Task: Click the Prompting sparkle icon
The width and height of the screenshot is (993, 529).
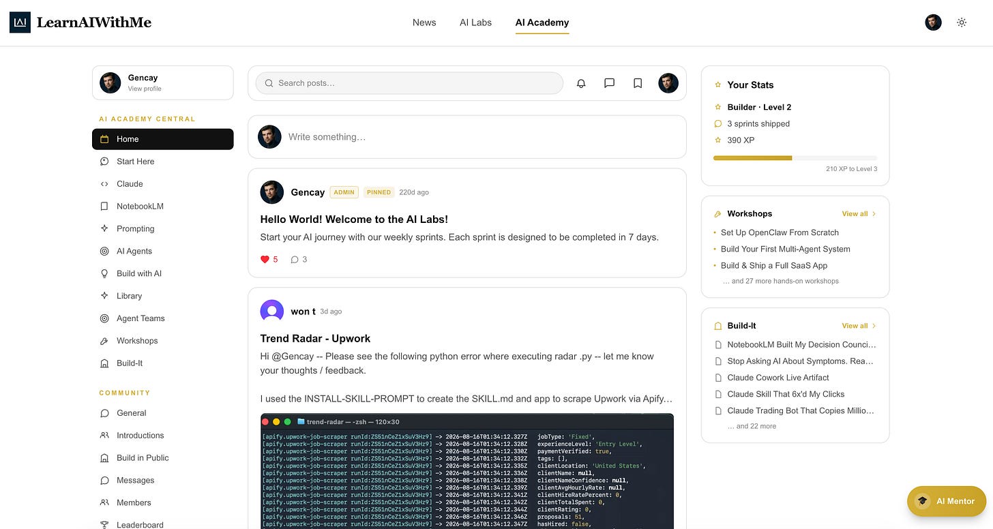Action: [x=104, y=228]
